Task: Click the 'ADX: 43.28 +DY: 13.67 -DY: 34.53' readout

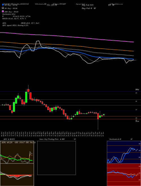Action: click(18, 143)
